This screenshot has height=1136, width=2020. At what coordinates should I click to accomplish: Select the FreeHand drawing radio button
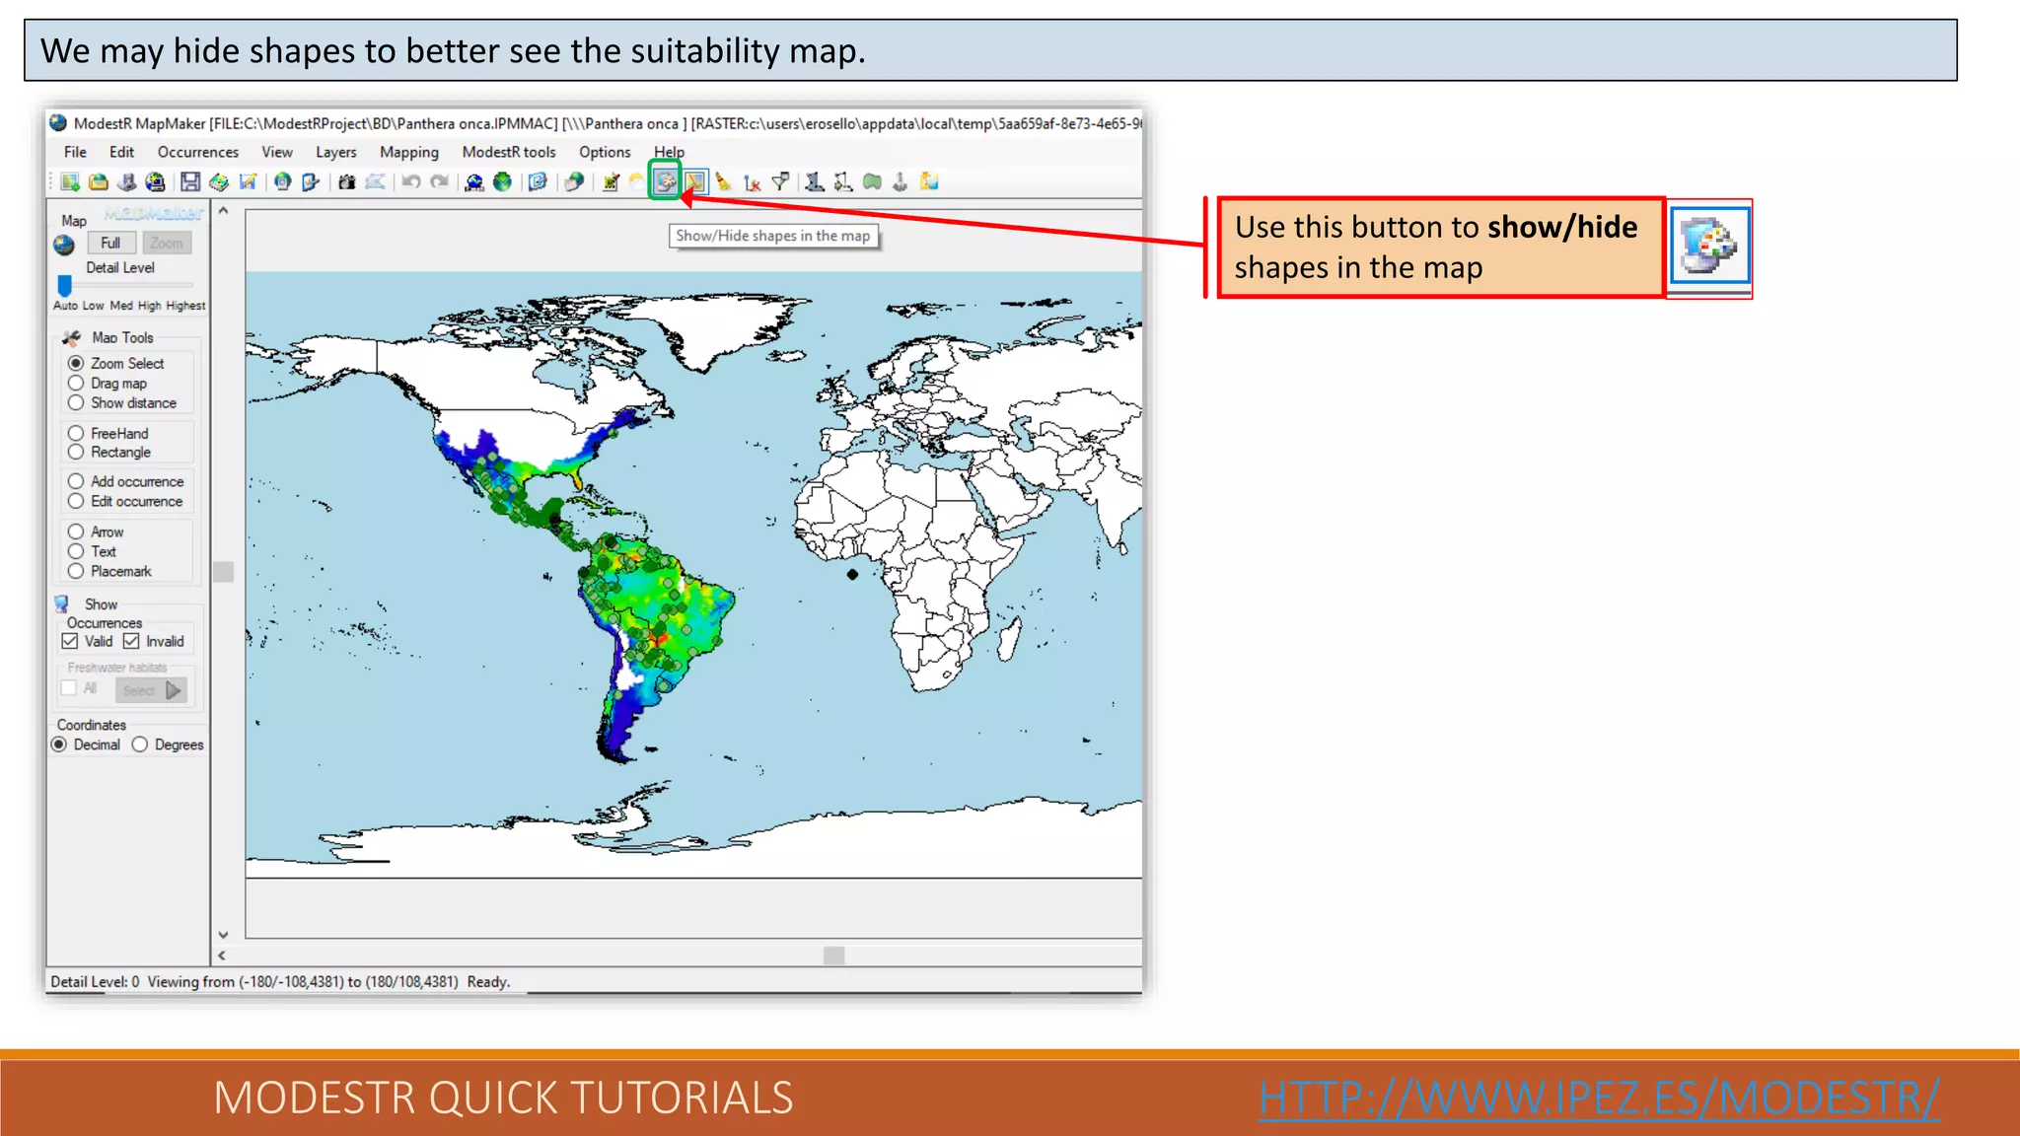pos(76,433)
